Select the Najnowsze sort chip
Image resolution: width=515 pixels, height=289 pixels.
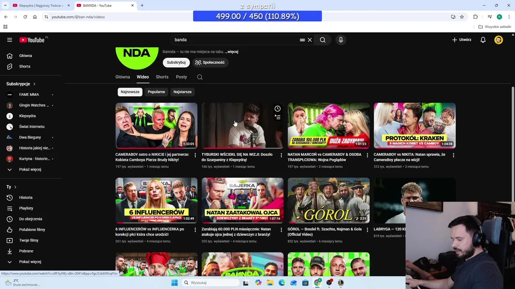130,92
